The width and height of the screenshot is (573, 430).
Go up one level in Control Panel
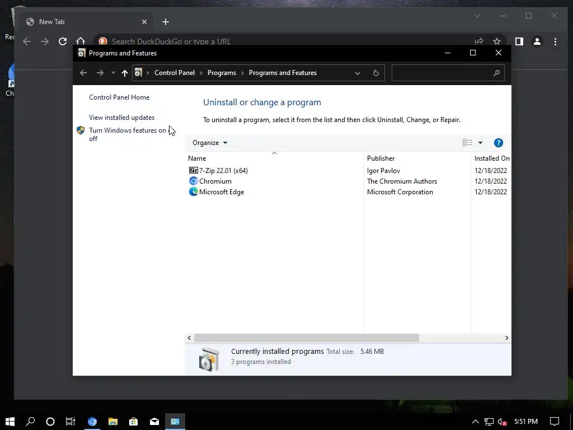(125, 73)
